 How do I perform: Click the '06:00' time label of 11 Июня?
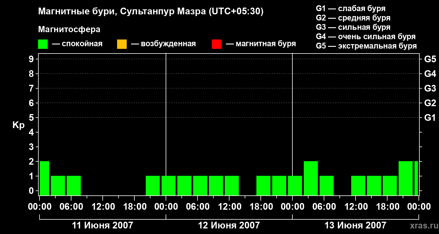(71, 207)
